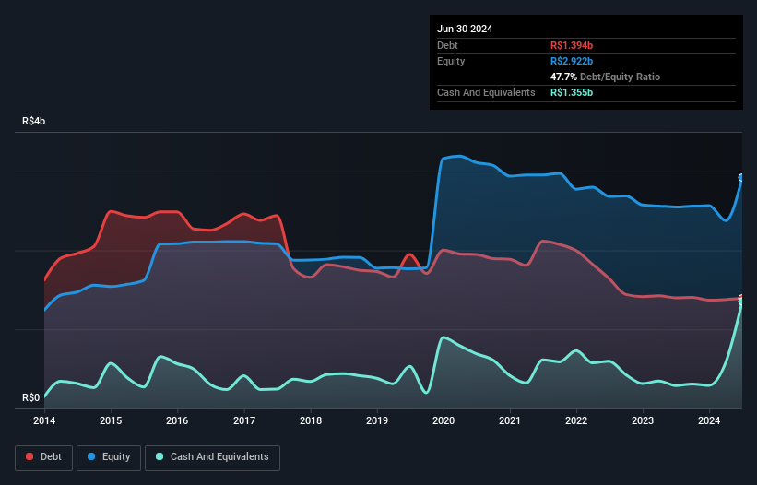Select the R$1.355b cash value
Image resolution: width=757 pixels, height=485 pixels.
tap(572, 92)
